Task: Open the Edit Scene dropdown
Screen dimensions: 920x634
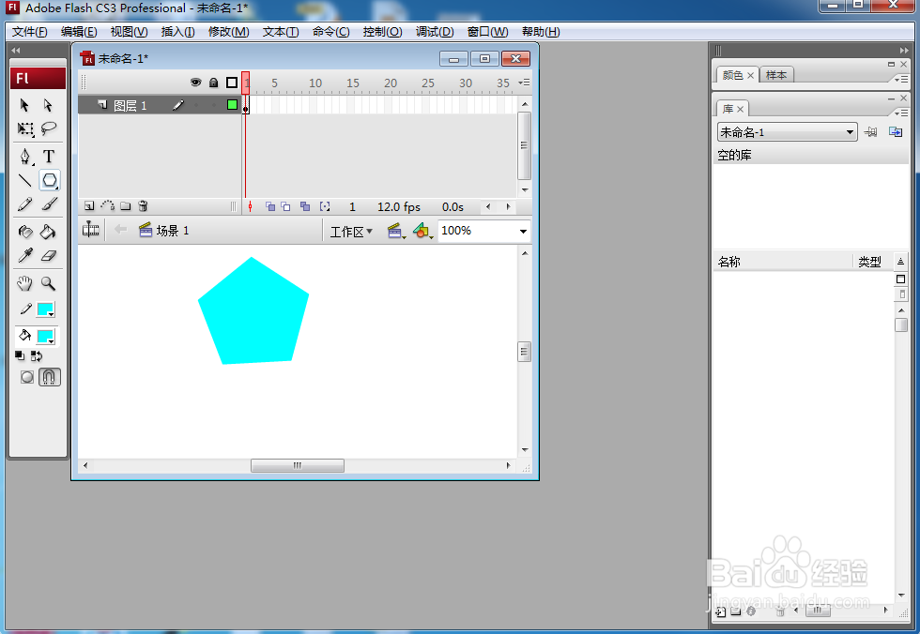Action: pyautogui.click(x=397, y=231)
